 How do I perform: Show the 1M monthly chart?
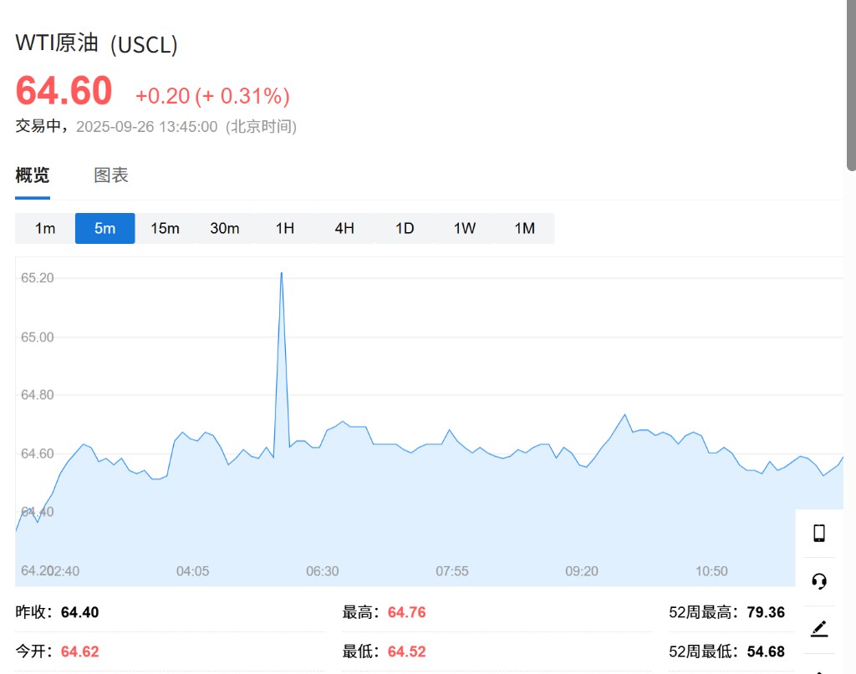point(525,228)
